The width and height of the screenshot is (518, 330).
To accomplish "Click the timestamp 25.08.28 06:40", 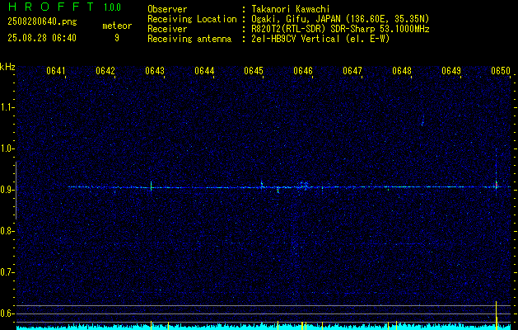I will (42, 38).
